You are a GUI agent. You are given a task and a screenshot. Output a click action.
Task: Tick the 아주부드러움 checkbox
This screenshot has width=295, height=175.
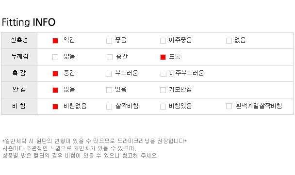[x=164, y=74]
